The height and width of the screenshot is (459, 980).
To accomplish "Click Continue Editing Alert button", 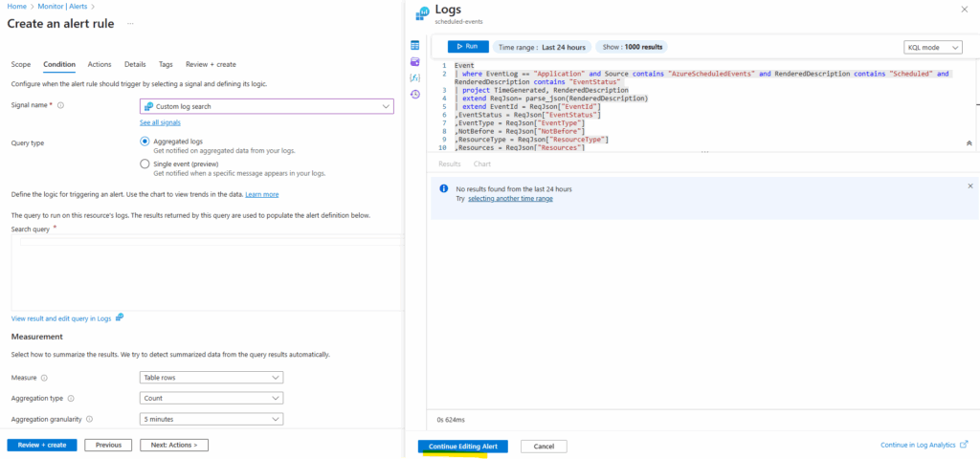I will 463,447.
